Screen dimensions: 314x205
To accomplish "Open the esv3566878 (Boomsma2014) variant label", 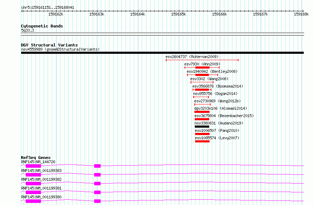I will (218, 86).
